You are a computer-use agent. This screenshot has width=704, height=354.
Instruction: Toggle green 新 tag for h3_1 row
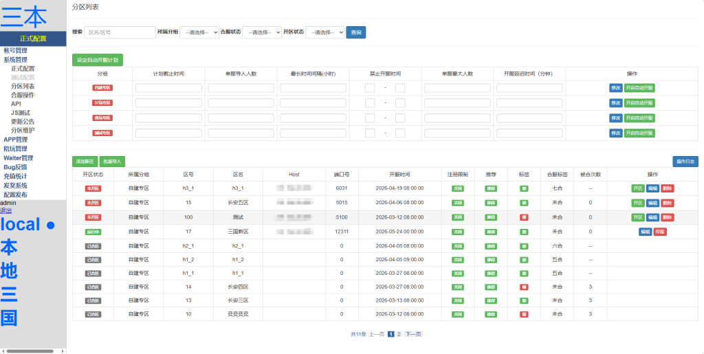523,188
